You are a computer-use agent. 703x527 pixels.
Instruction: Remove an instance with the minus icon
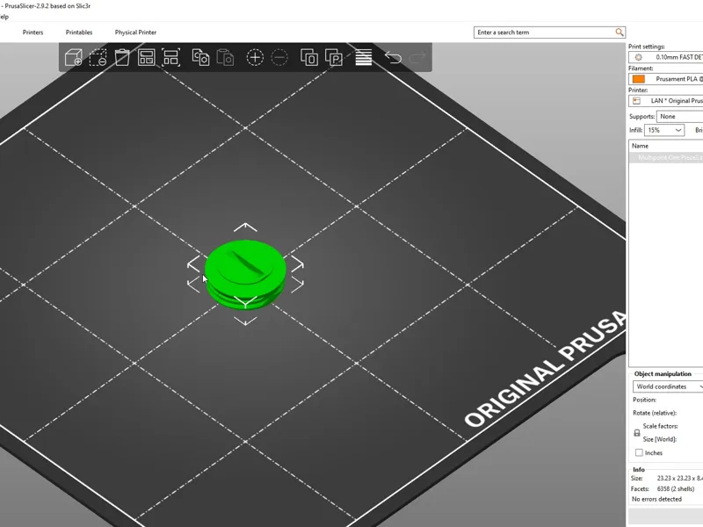pos(279,58)
